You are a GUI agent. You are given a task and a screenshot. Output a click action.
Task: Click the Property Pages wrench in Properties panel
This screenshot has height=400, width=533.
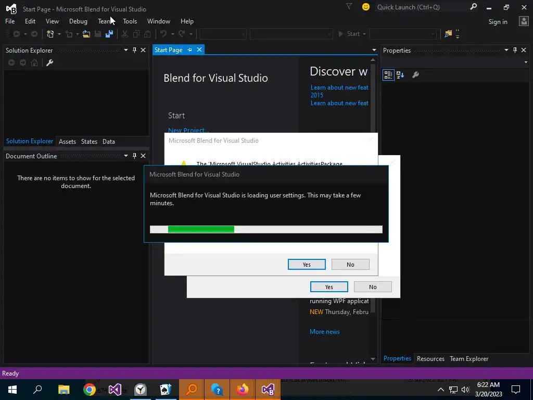(x=415, y=75)
